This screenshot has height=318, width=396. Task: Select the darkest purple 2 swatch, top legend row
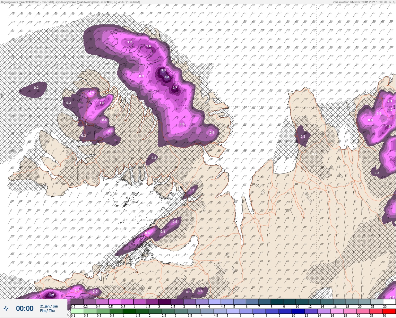click(x=165, y=302)
